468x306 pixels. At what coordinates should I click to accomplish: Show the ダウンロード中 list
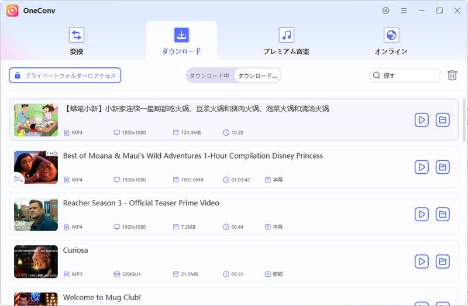point(209,75)
